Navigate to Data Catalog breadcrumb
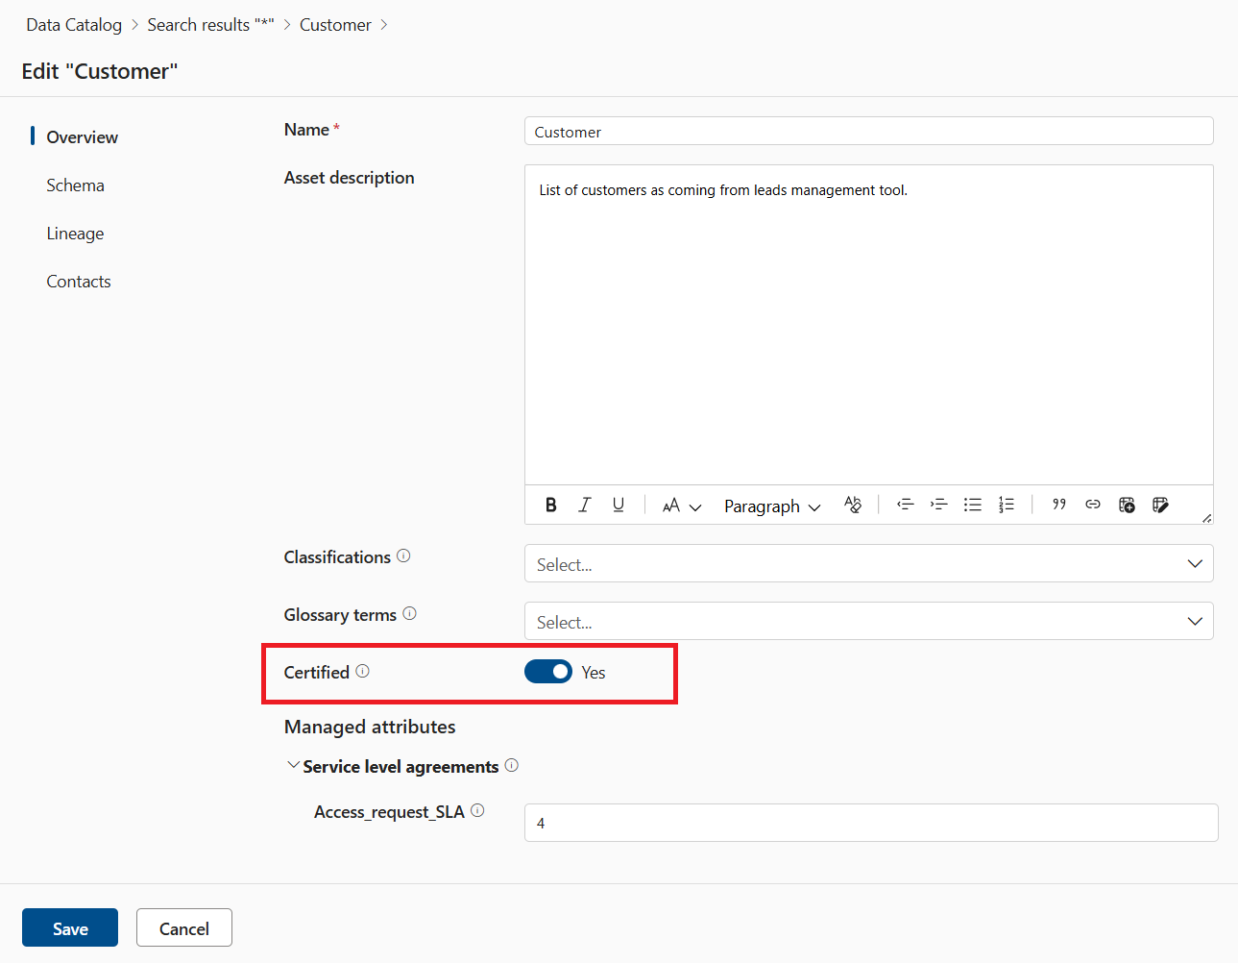 tap(74, 25)
